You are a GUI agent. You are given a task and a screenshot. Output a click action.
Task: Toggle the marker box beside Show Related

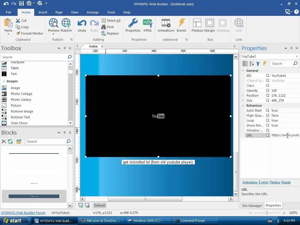(267, 125)
